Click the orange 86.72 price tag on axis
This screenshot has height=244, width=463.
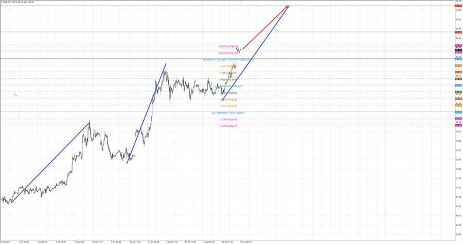coord(458,65)
